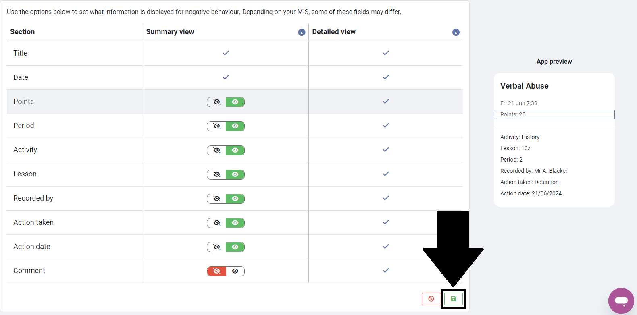Show Action taken in summary view
The height and width of the screenshot is (315, 637).
coord(235,223)
